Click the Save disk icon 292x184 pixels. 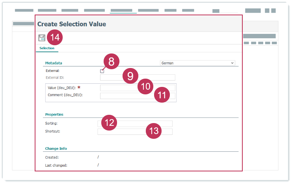coord(42,38)
